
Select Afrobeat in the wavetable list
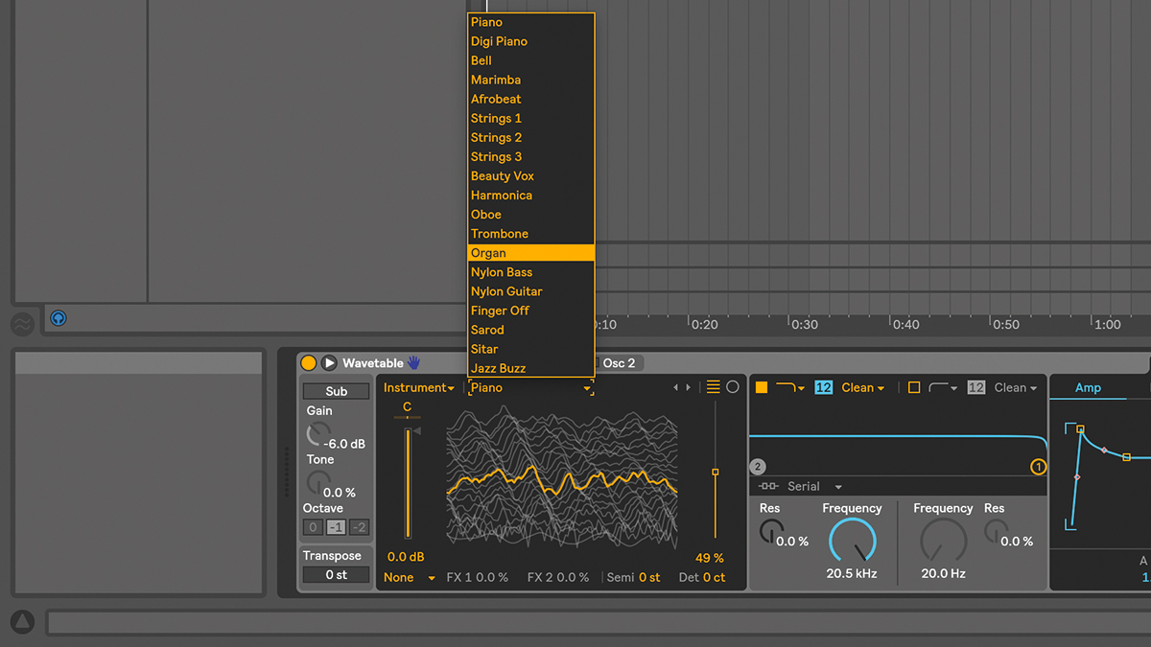click(531, 99)
